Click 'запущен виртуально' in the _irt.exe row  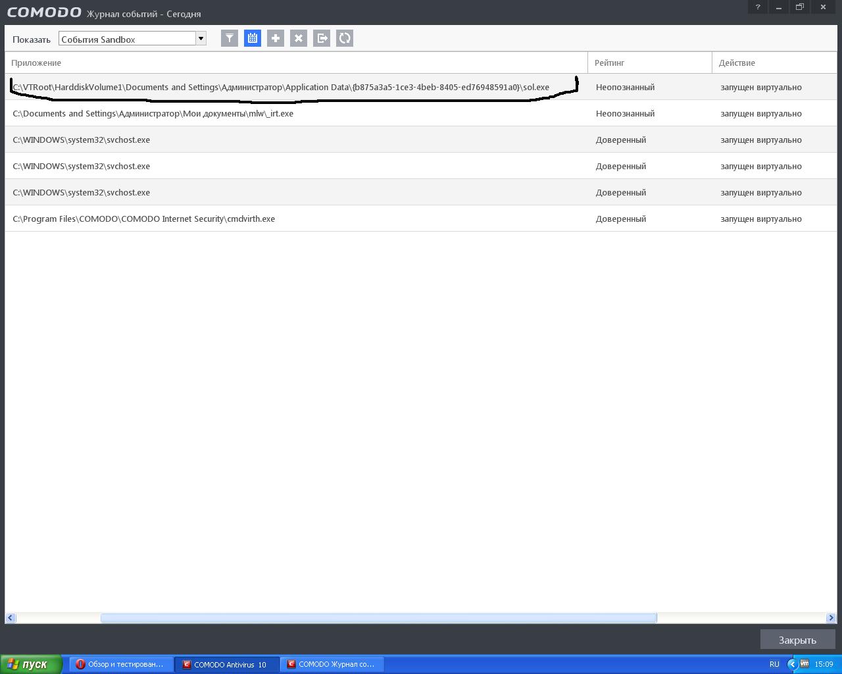click(x=761, y=113)
